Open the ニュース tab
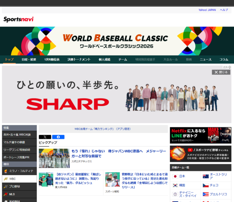The image size is (234, 202). 205,60
